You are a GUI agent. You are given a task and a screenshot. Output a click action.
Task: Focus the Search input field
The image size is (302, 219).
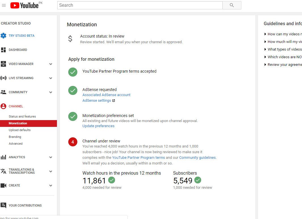(x=140, y=5)
